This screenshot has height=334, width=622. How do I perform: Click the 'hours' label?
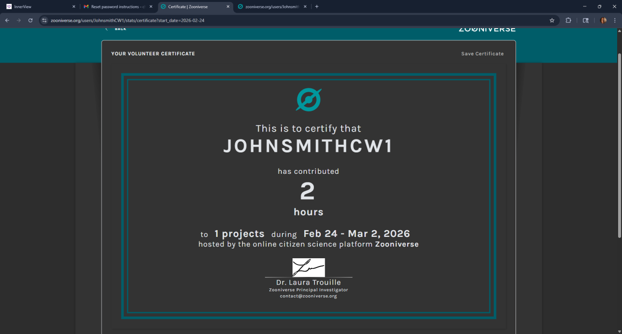pyautogui.click(x=309, y=212)
